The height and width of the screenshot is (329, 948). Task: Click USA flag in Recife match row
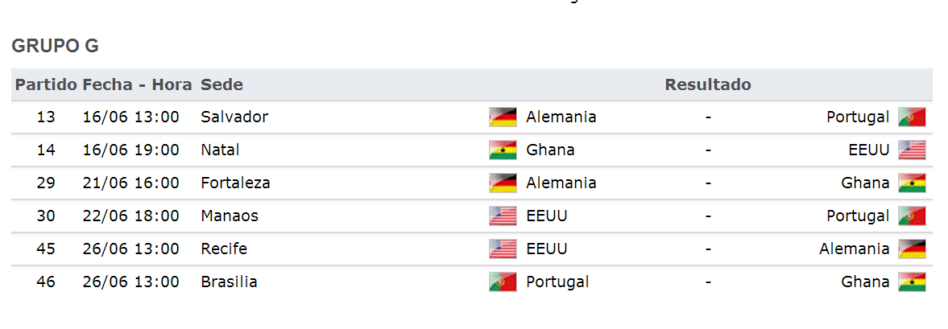[x=503, y=249]
